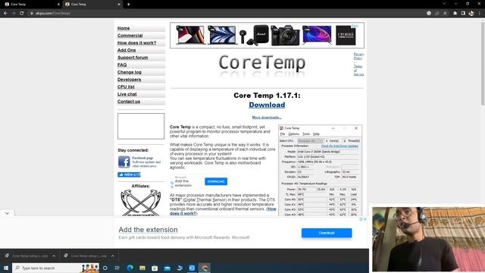Go back using the browser back arrow
This screenshot has width=485, height=273.
tap(5, 13)
